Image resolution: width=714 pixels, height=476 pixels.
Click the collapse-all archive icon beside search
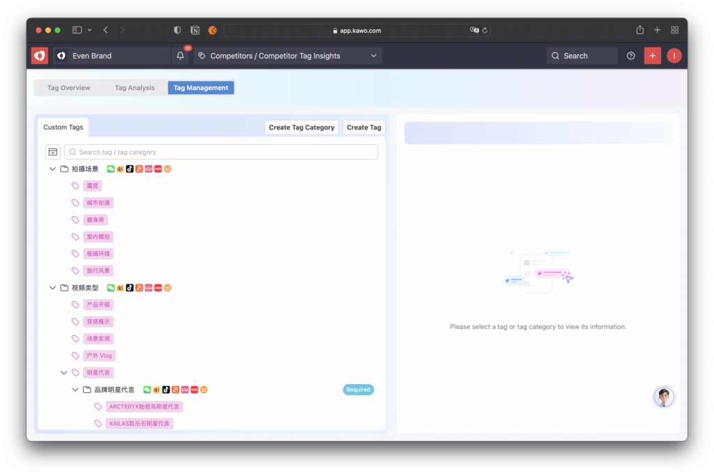[x=52, y=152]
